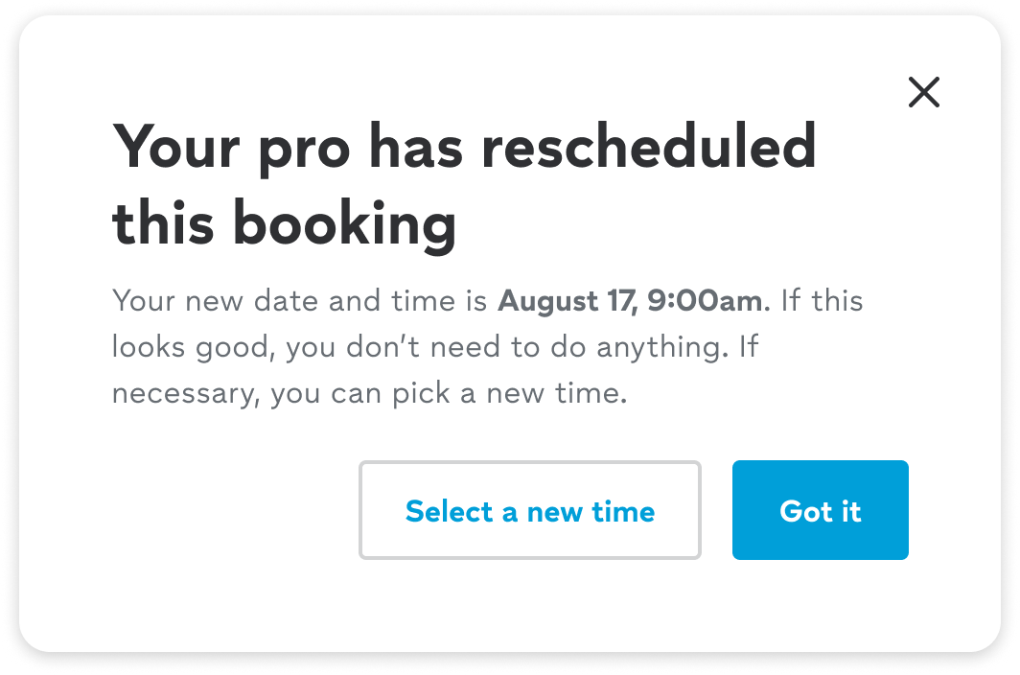The height and width of the screenshot is (675, 1020).
Task: Open the new time picker for this booking
Action: point(529,510)
